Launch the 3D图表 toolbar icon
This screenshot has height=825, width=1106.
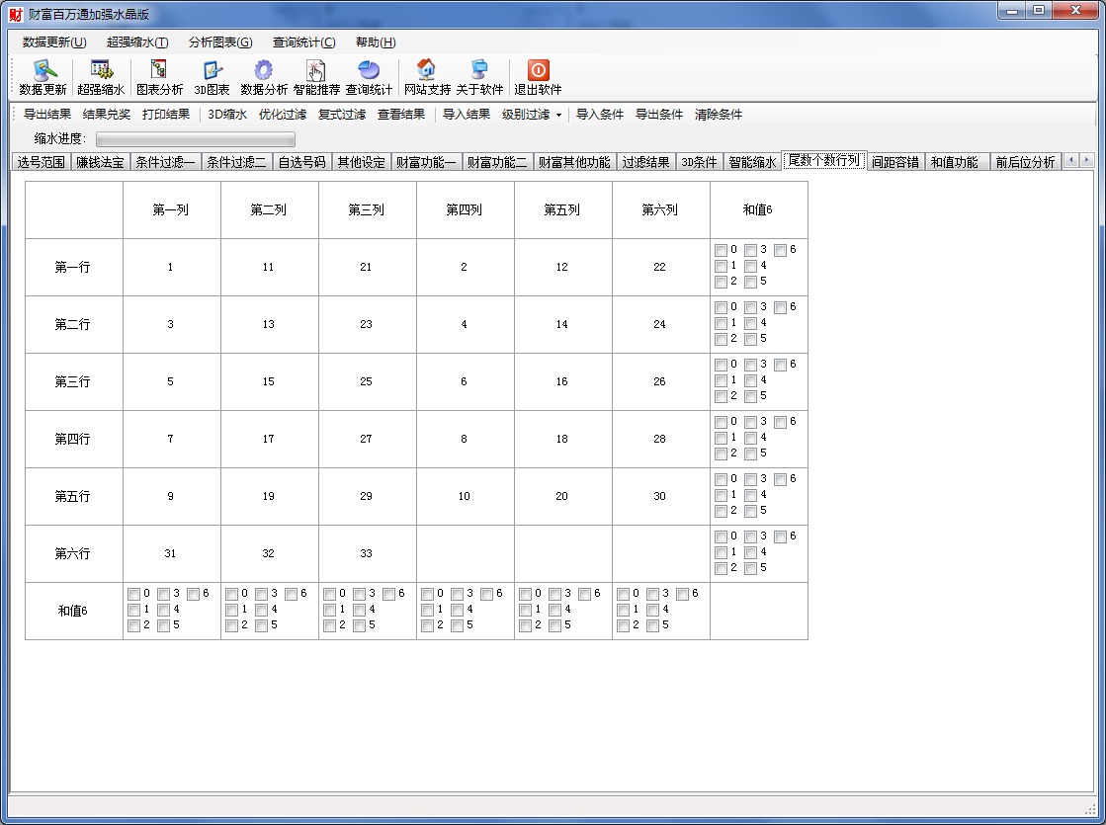coord(212,70)
